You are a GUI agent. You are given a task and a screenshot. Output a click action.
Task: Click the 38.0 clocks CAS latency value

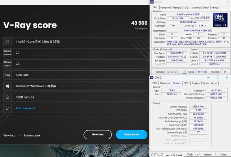pos(198,114)
